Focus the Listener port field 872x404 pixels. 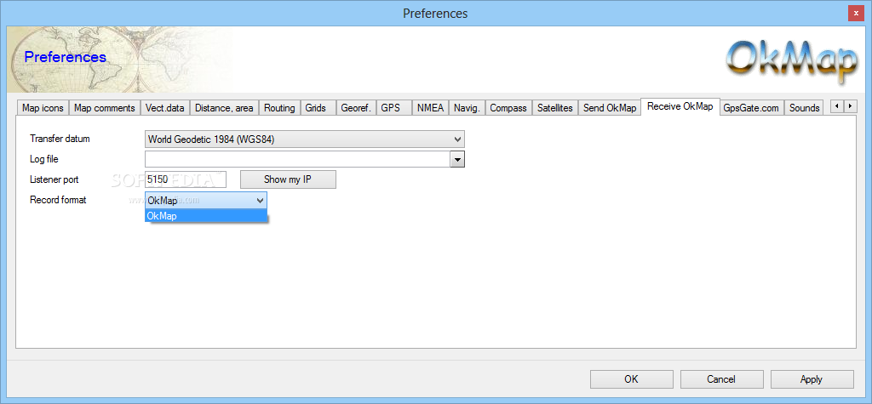[185, 179]
